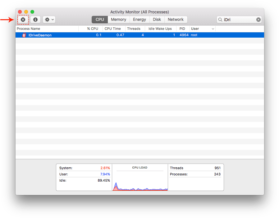Switch to the Memory tab

(x=118, y=20)
